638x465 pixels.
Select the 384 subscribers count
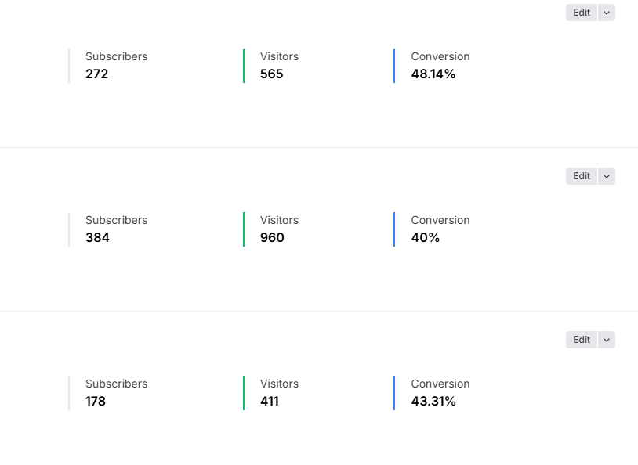97,238
